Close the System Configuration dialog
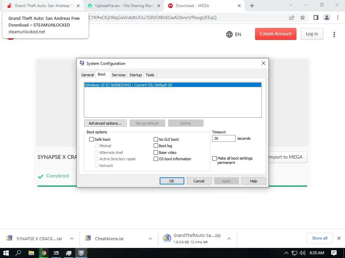The image size is (345, 258). click(263, 63)
